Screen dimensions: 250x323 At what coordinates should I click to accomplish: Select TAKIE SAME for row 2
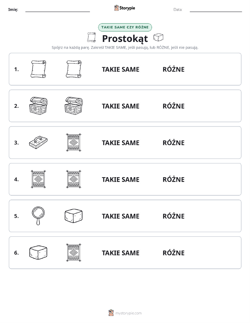click(x=121, y=106)
